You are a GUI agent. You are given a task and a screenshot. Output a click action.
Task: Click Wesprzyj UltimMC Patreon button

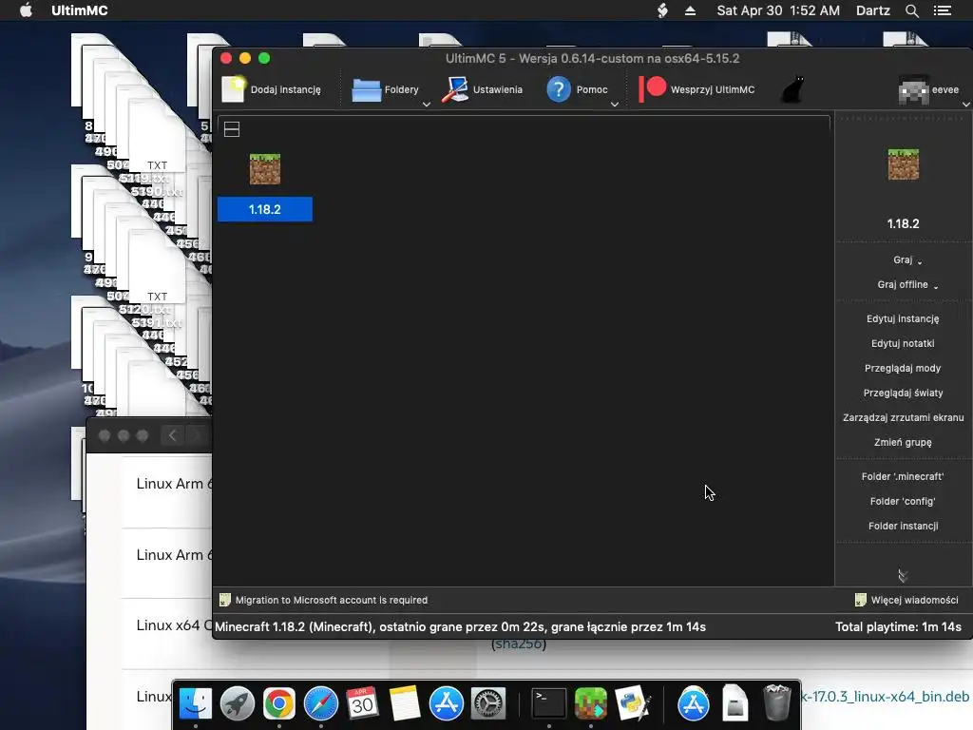point(696,89)
